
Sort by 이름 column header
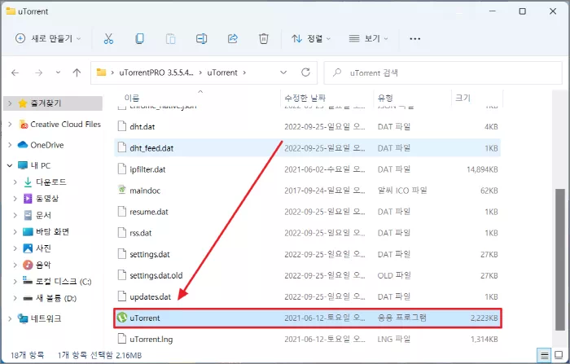[132, 98]
